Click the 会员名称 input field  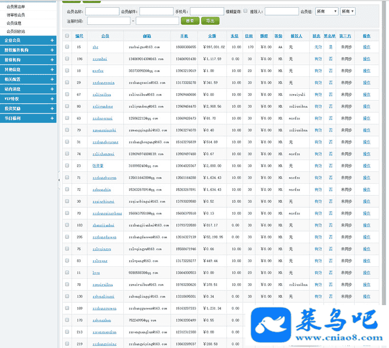[102, 11]
